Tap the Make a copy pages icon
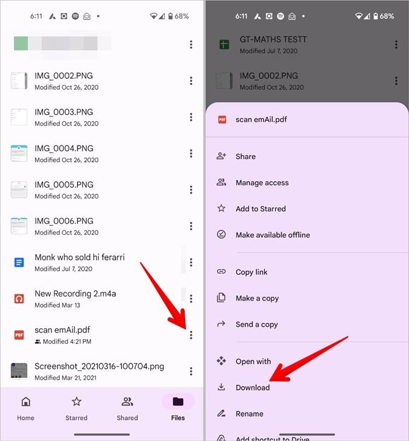 221,298
